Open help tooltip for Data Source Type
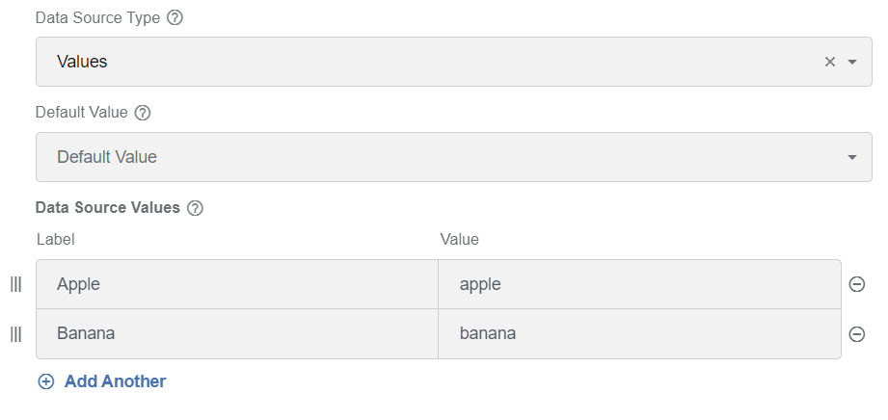 pos(175,18)
